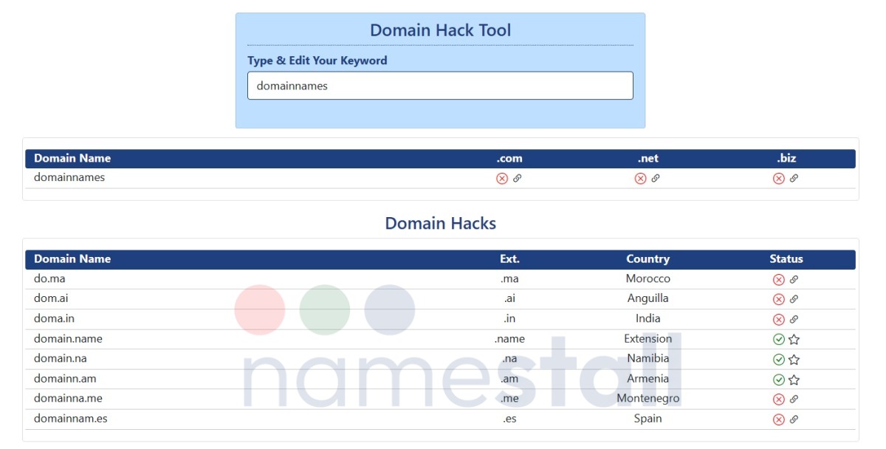Image resolution: width=886 pixels, height=449 pixels.
Task: Click the red X status icon for dom.ai
Action: pos(778,298)
